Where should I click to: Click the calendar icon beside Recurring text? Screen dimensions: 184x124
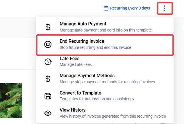tap(106, 8)
